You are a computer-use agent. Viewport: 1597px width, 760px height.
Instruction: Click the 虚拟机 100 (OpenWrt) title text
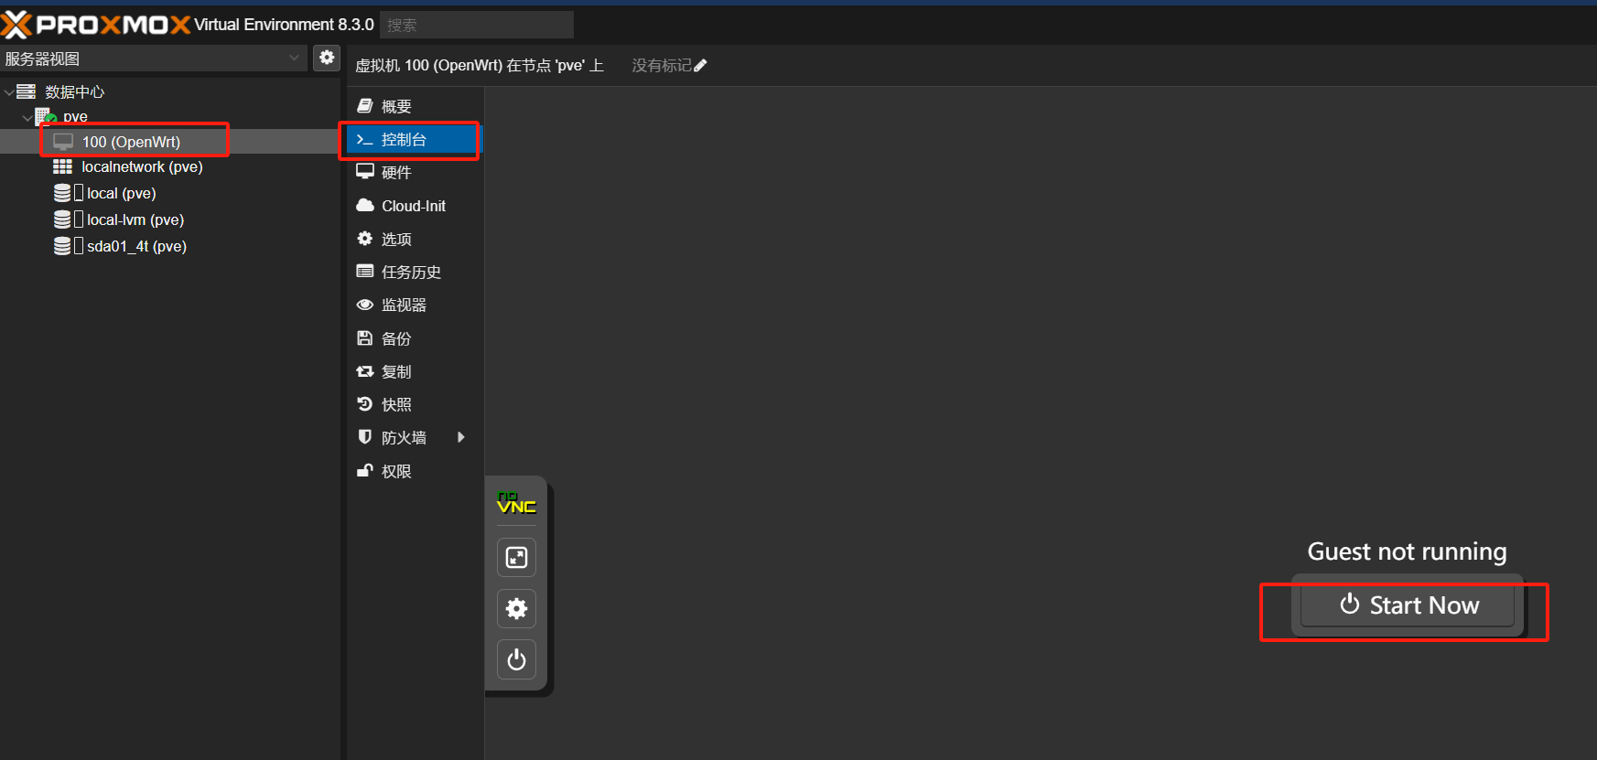[480, 66]
